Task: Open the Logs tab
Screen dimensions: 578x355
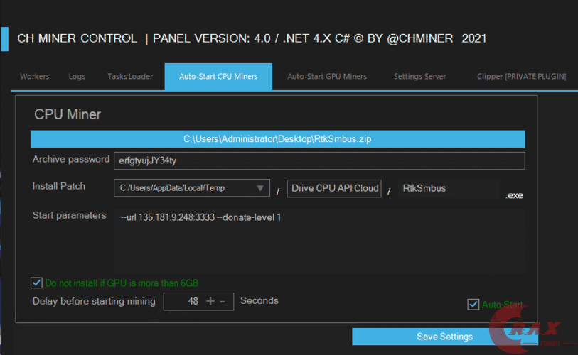Action: (77, 76)
